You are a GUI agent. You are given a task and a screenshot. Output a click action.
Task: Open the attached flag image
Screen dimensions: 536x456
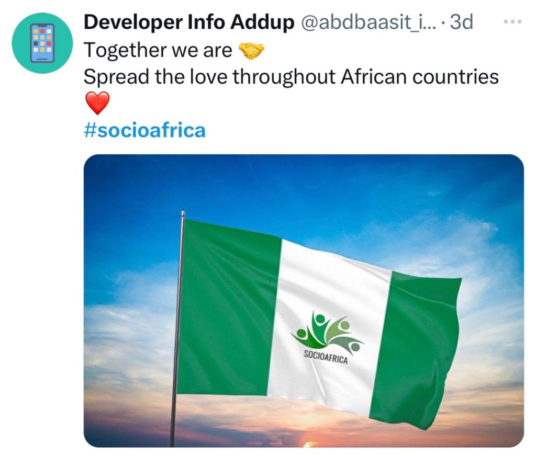(304, 301)
